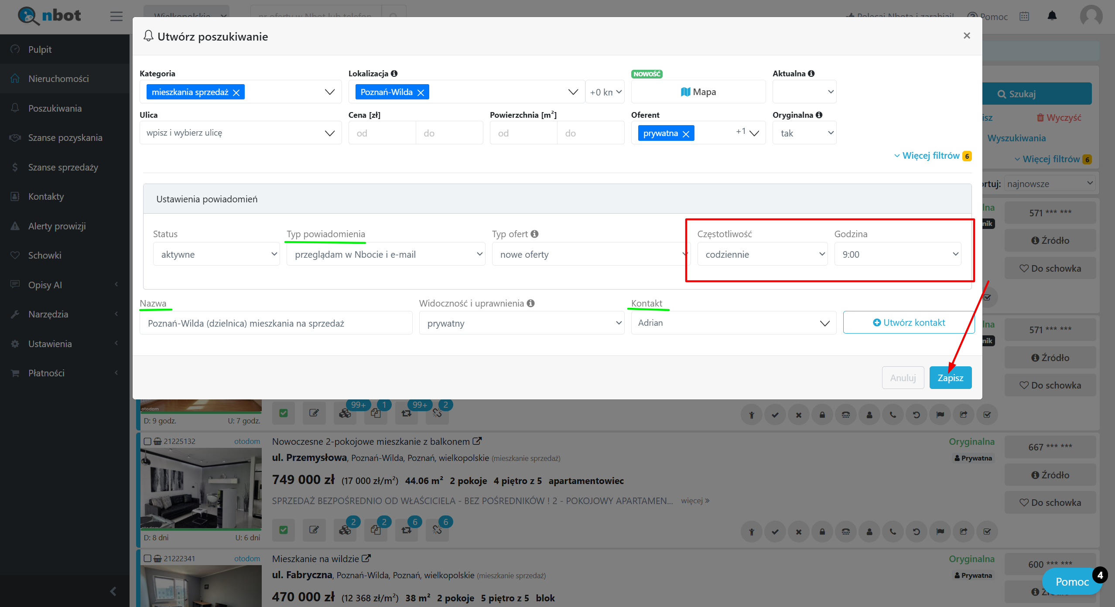The height and width of the screenshot is (607, 1115).
Task: Open the Częstotliwość dropdown
Action: pyautogui.click(x=762, y=254)
